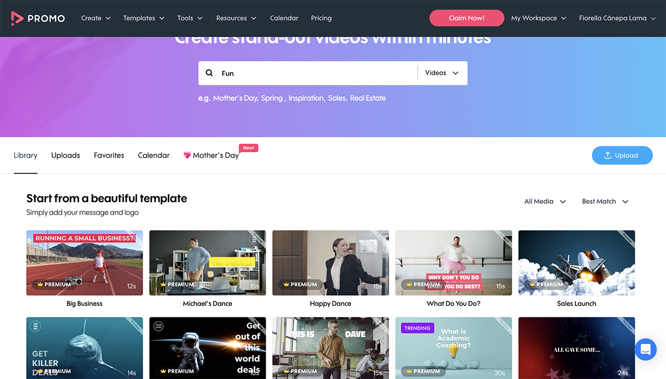Screen dimensions: 666x379
Task: Click the Pricing link in navigation
Action: tap(321, 18)
